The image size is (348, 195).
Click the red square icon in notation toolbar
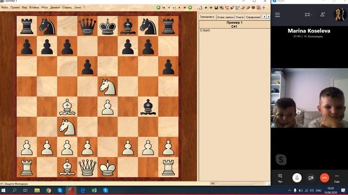pos(259,8)
